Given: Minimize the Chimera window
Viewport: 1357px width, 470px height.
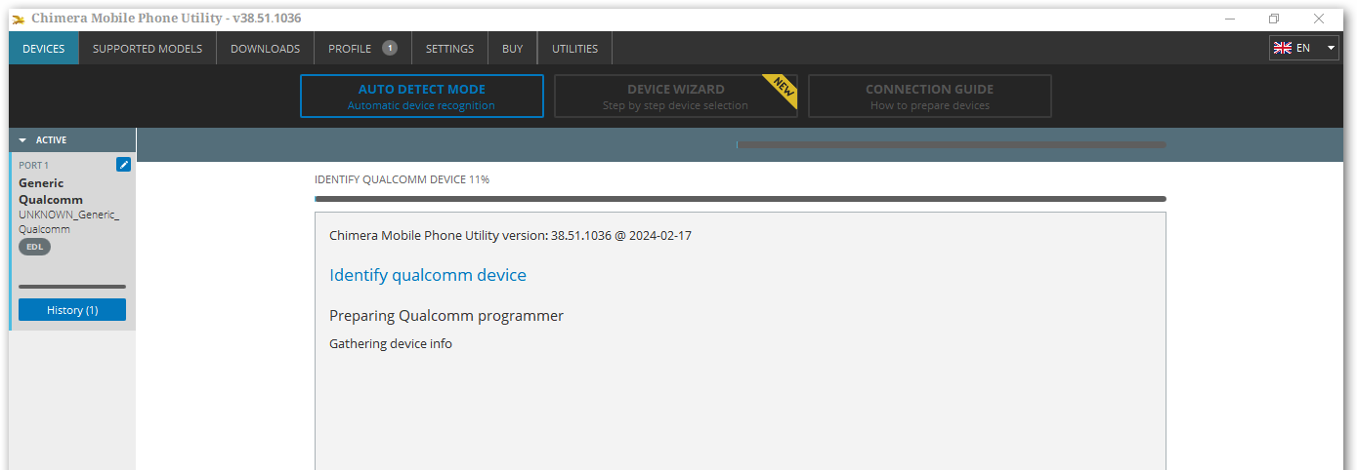Looking at the screenshot, I should click(x=1230, y=19).
